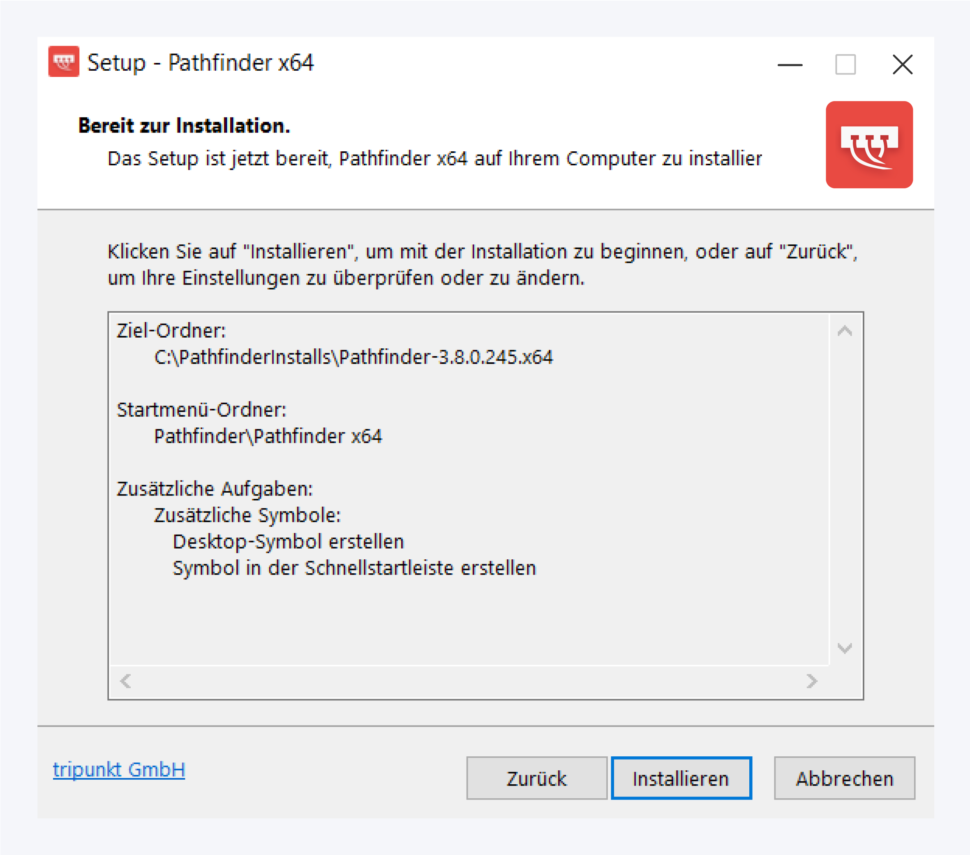Cancel setup via the Abbrechen button

844,778
